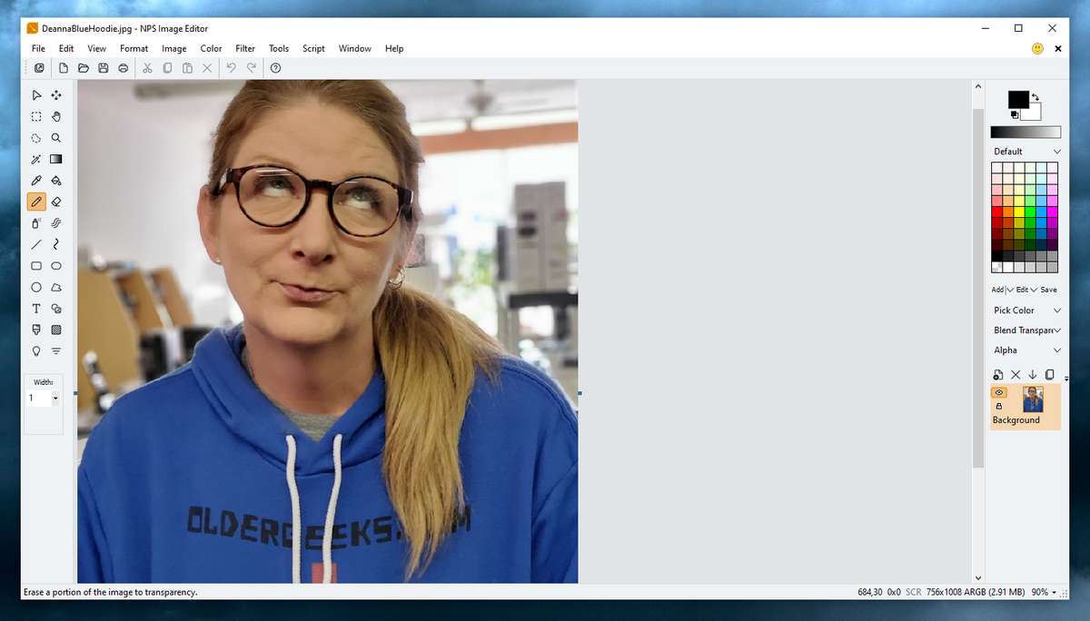Screen dimensions: 1090x621
Task: Click the canvas scrollbar up arrow
Action: 978,86
